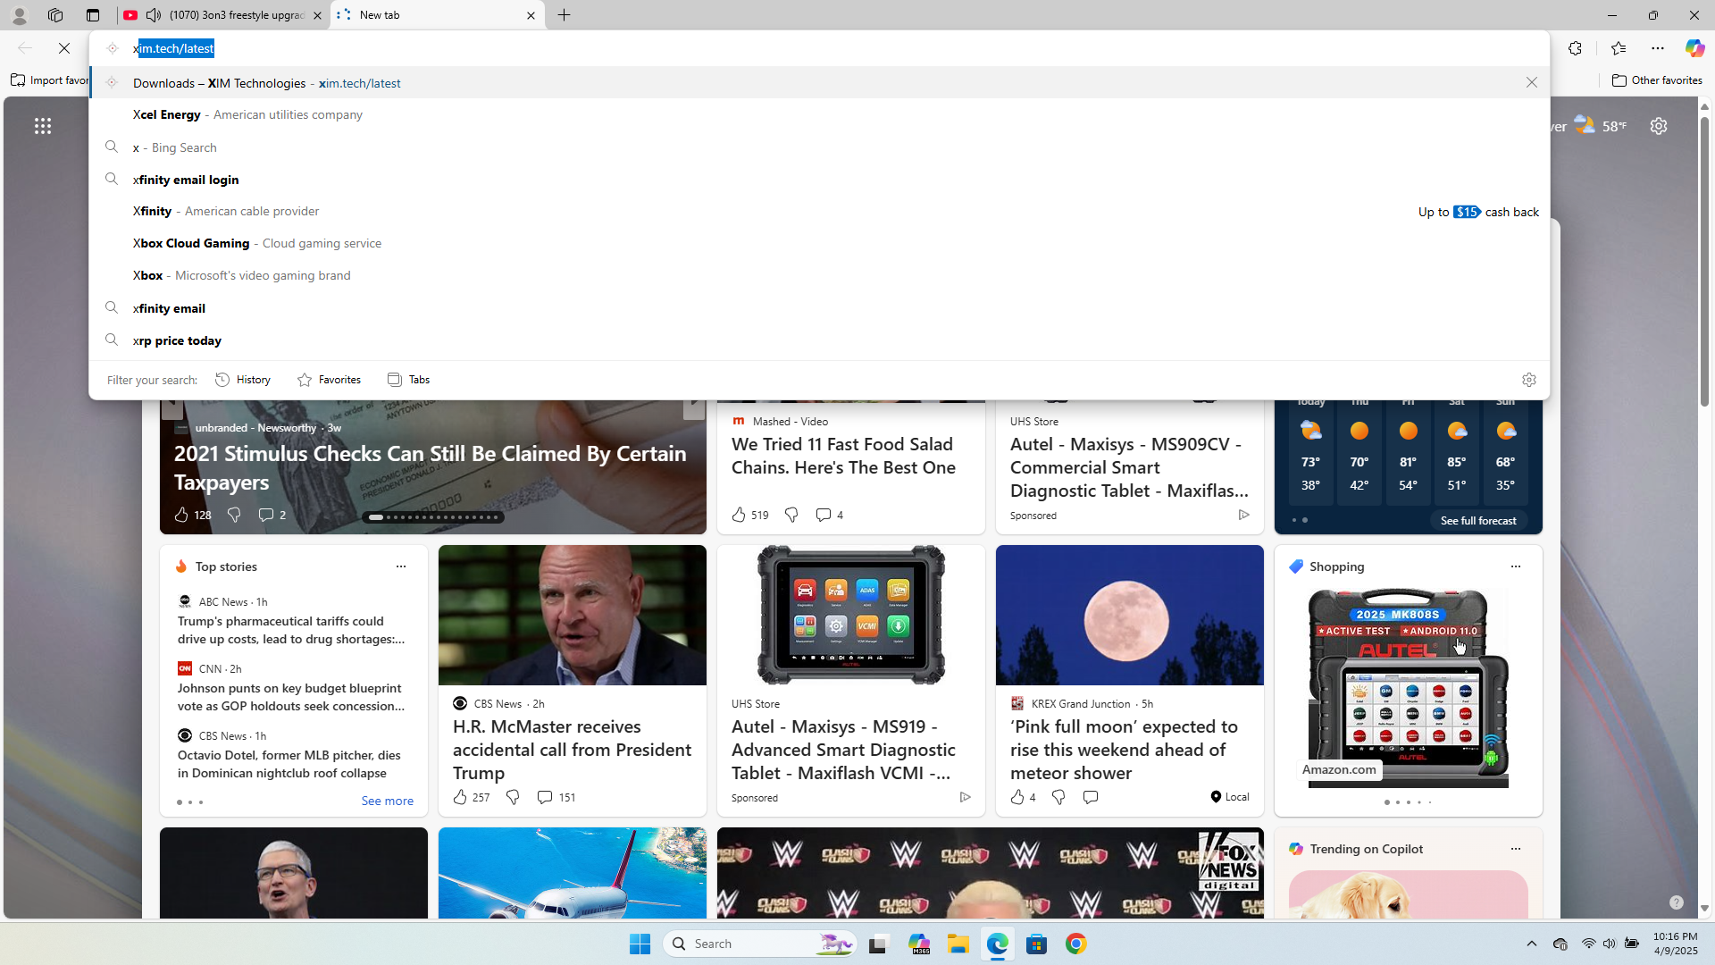
Task: Remove the XIM Technologies suggestion
Action: (x=1532, y=82)
